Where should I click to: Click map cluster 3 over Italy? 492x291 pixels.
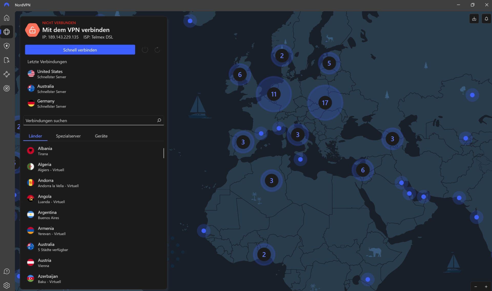point(298,135)
